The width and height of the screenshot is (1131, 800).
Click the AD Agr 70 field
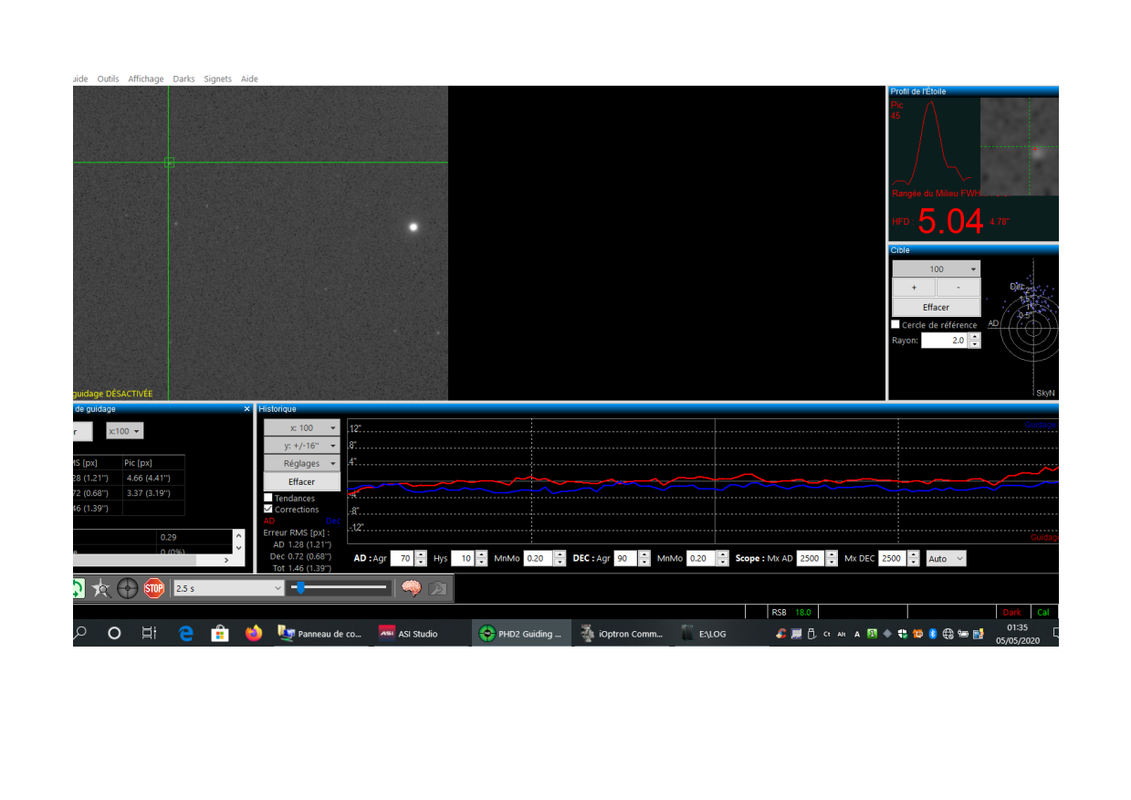point(402,558)
